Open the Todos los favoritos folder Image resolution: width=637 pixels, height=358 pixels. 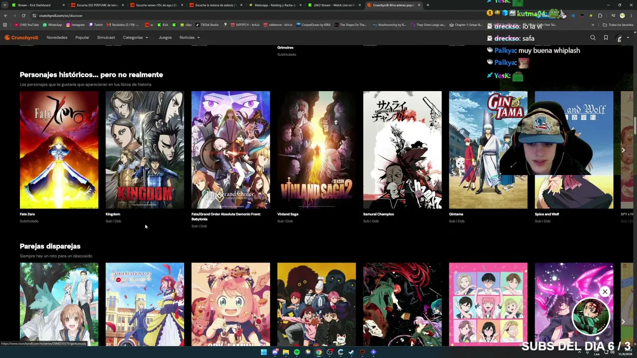tap(618, 25)
